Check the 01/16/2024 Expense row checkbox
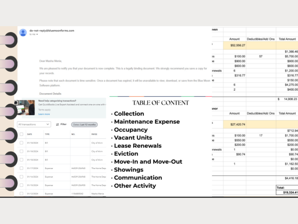298x224 pixels. pyautogui.click(x=21, y=177)
